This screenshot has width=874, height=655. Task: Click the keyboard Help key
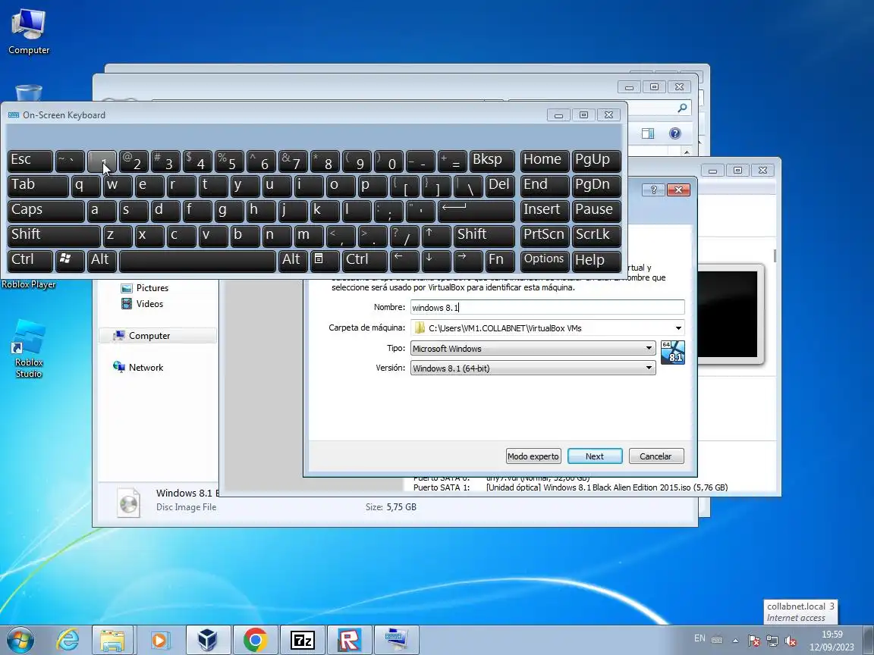click(596, 262)
